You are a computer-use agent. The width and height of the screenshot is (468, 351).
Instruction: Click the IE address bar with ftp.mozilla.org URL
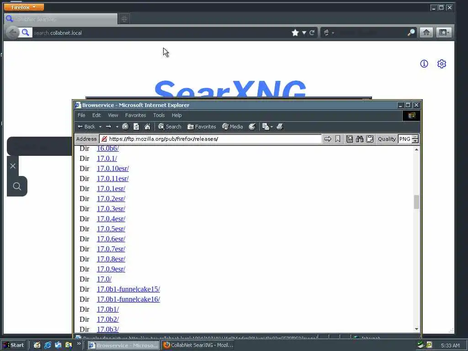[210, 139]
